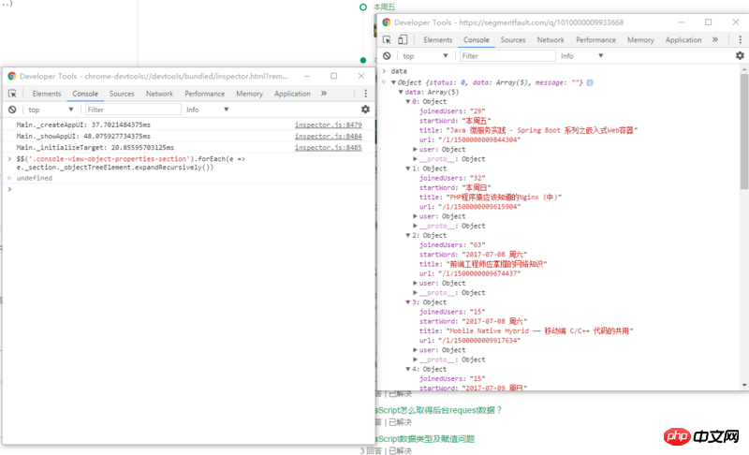Open top context dropdown in left DevTools
Screen dimensions: 749x455
pos(51,110)
